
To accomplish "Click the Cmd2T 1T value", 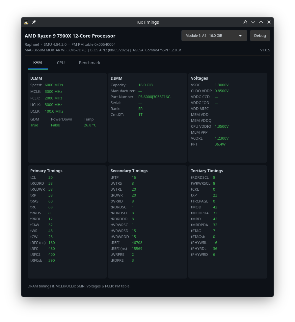I will [x=140, y=115].
